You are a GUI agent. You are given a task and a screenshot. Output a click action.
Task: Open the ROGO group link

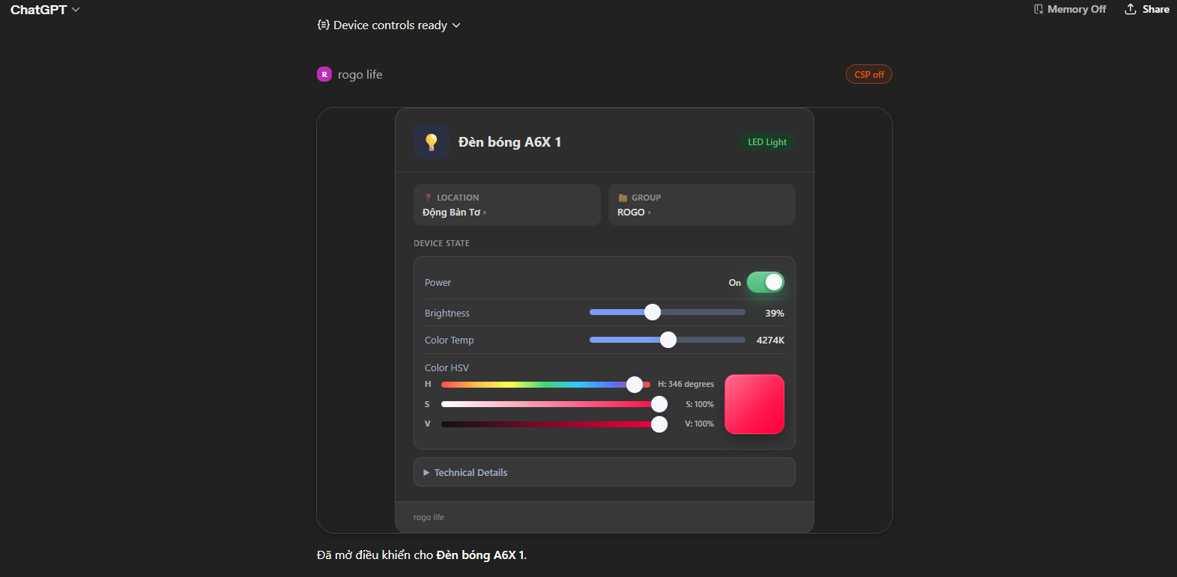634,213
